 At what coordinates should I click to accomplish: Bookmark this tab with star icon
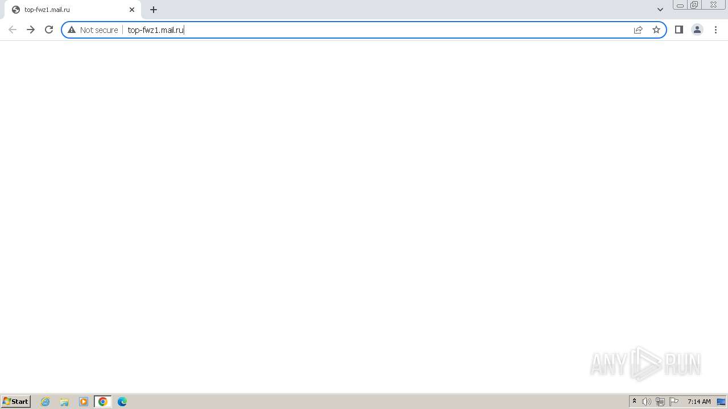(656, 30)
